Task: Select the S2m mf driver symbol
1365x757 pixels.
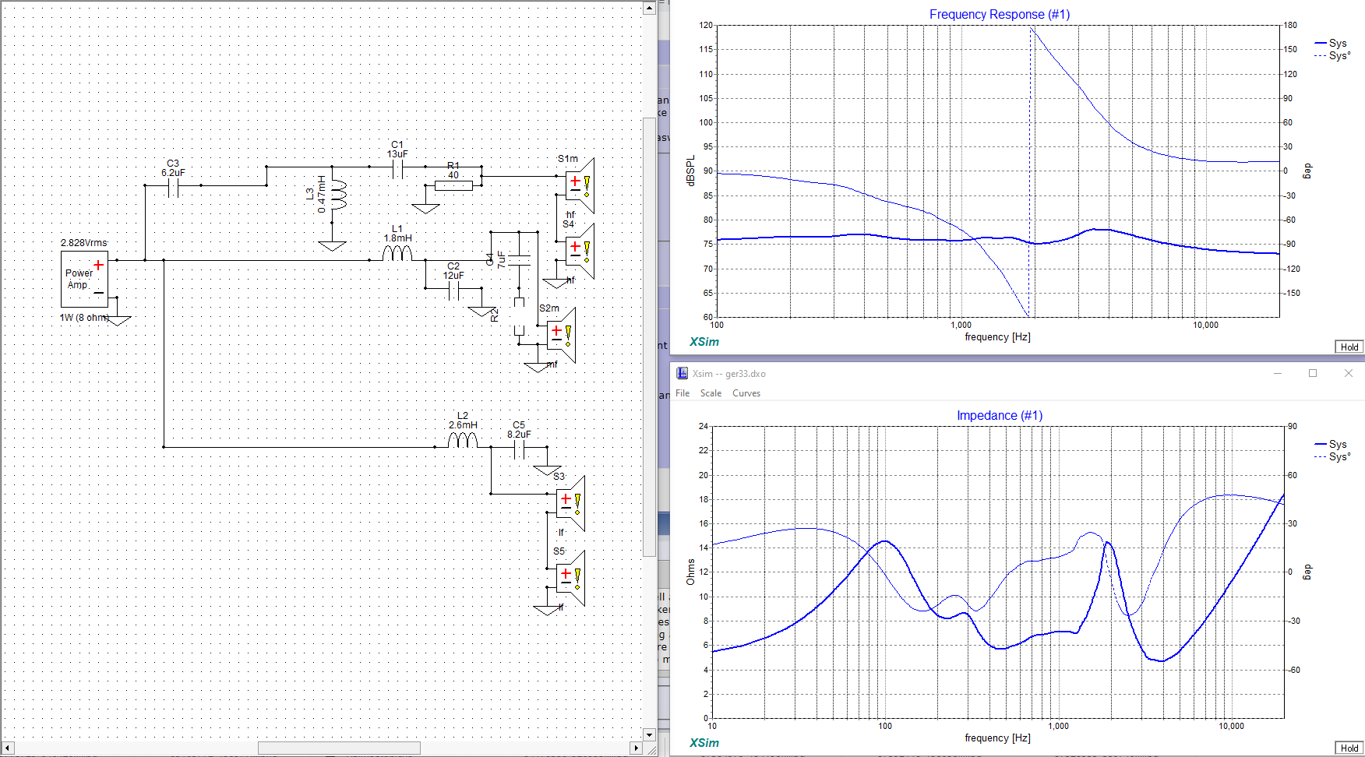Action: [561, 335]
